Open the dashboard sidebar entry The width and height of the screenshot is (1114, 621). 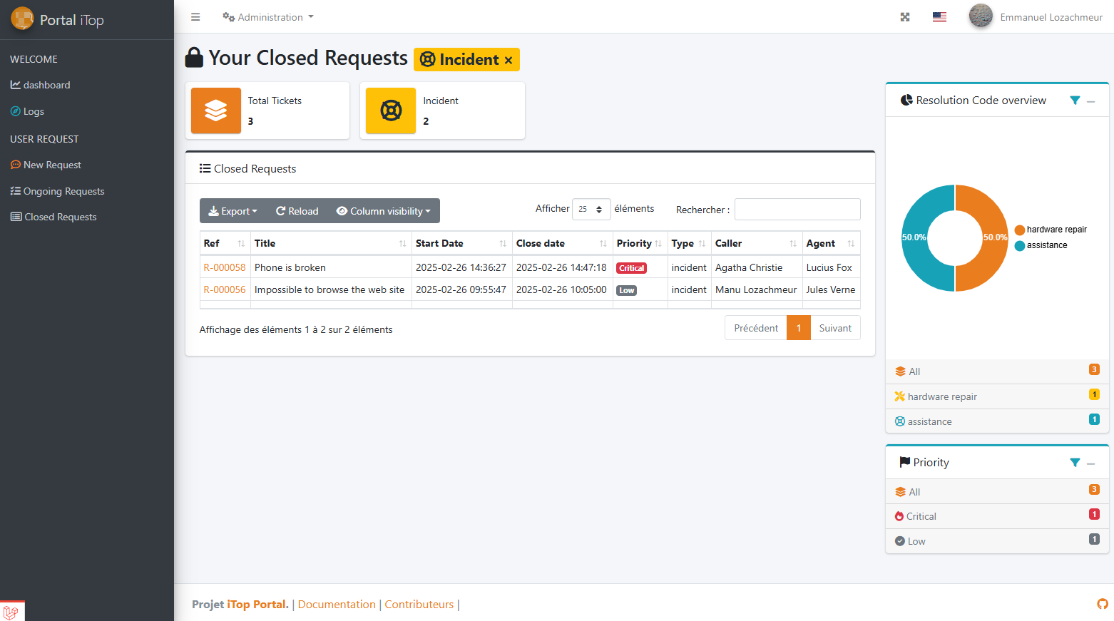click(46, 85)
